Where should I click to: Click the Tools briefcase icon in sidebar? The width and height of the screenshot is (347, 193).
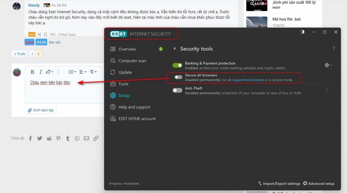coord(113,84)
